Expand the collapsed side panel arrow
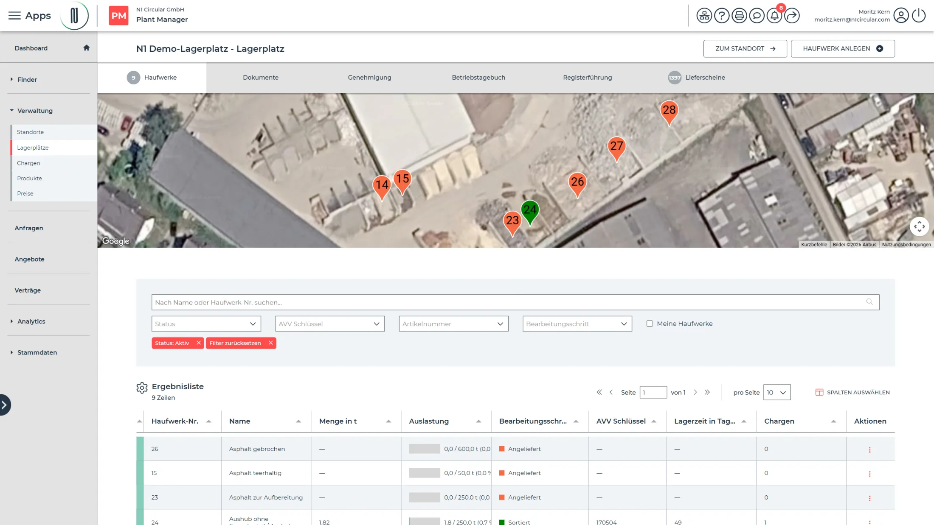934x525 pixels. click(4, 405)
